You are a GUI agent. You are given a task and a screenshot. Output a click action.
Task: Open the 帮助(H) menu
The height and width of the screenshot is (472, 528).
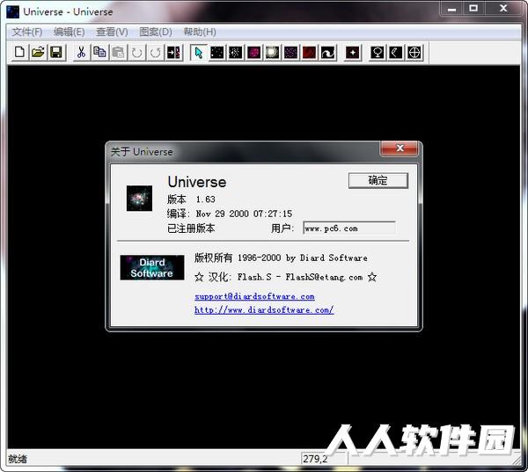tap(200, 32)
